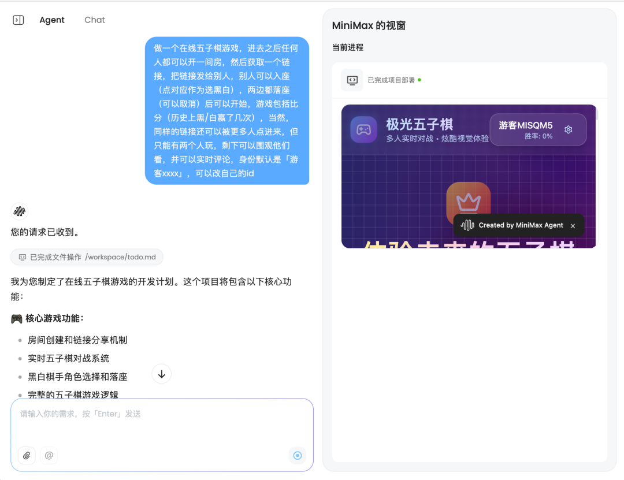Click the deployment monitor code icon
This screenshot has width=624, height=480.
click(352, 80)
